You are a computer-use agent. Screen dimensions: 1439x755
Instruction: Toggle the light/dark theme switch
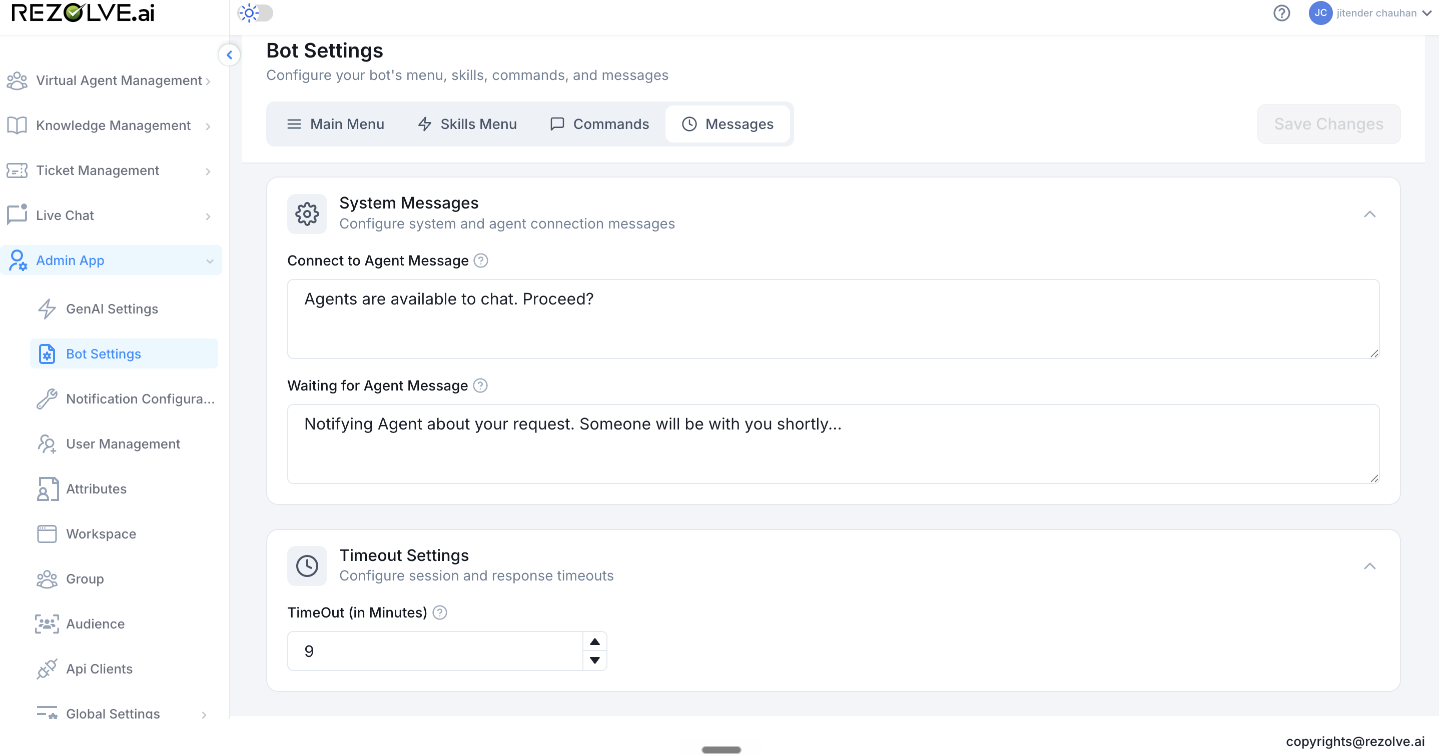(x=256, y=13)
